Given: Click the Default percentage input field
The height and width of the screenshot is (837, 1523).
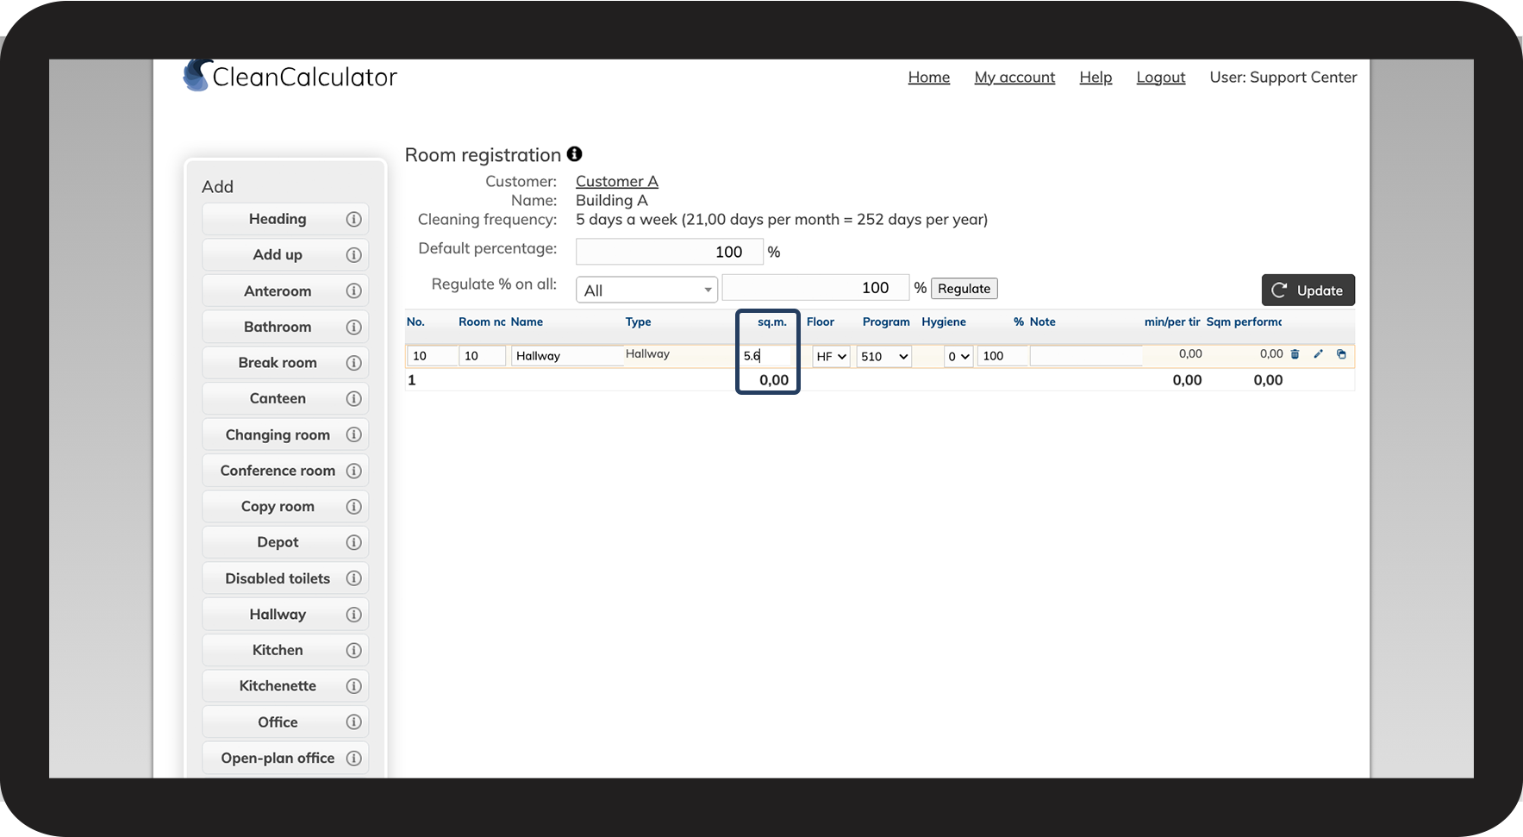Looking at the screenshot, I should pos(669,252).
